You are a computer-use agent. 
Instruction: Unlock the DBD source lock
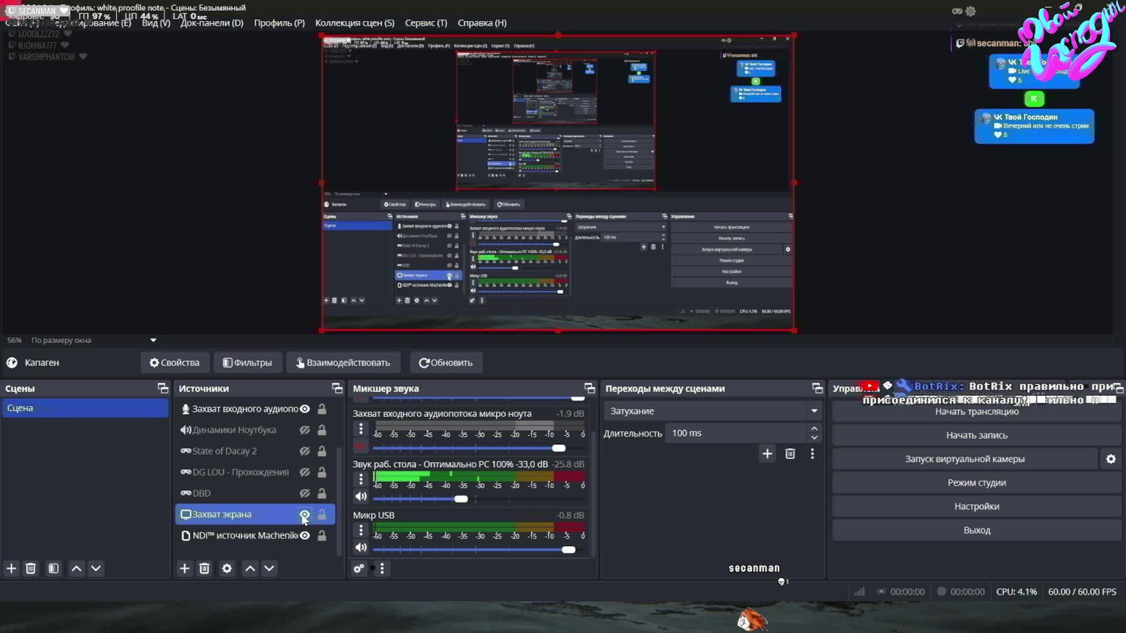pos(322,493)
